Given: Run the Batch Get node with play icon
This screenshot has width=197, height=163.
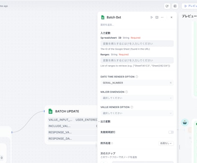Looking at the screenshot, I should (x=152, y=17).
